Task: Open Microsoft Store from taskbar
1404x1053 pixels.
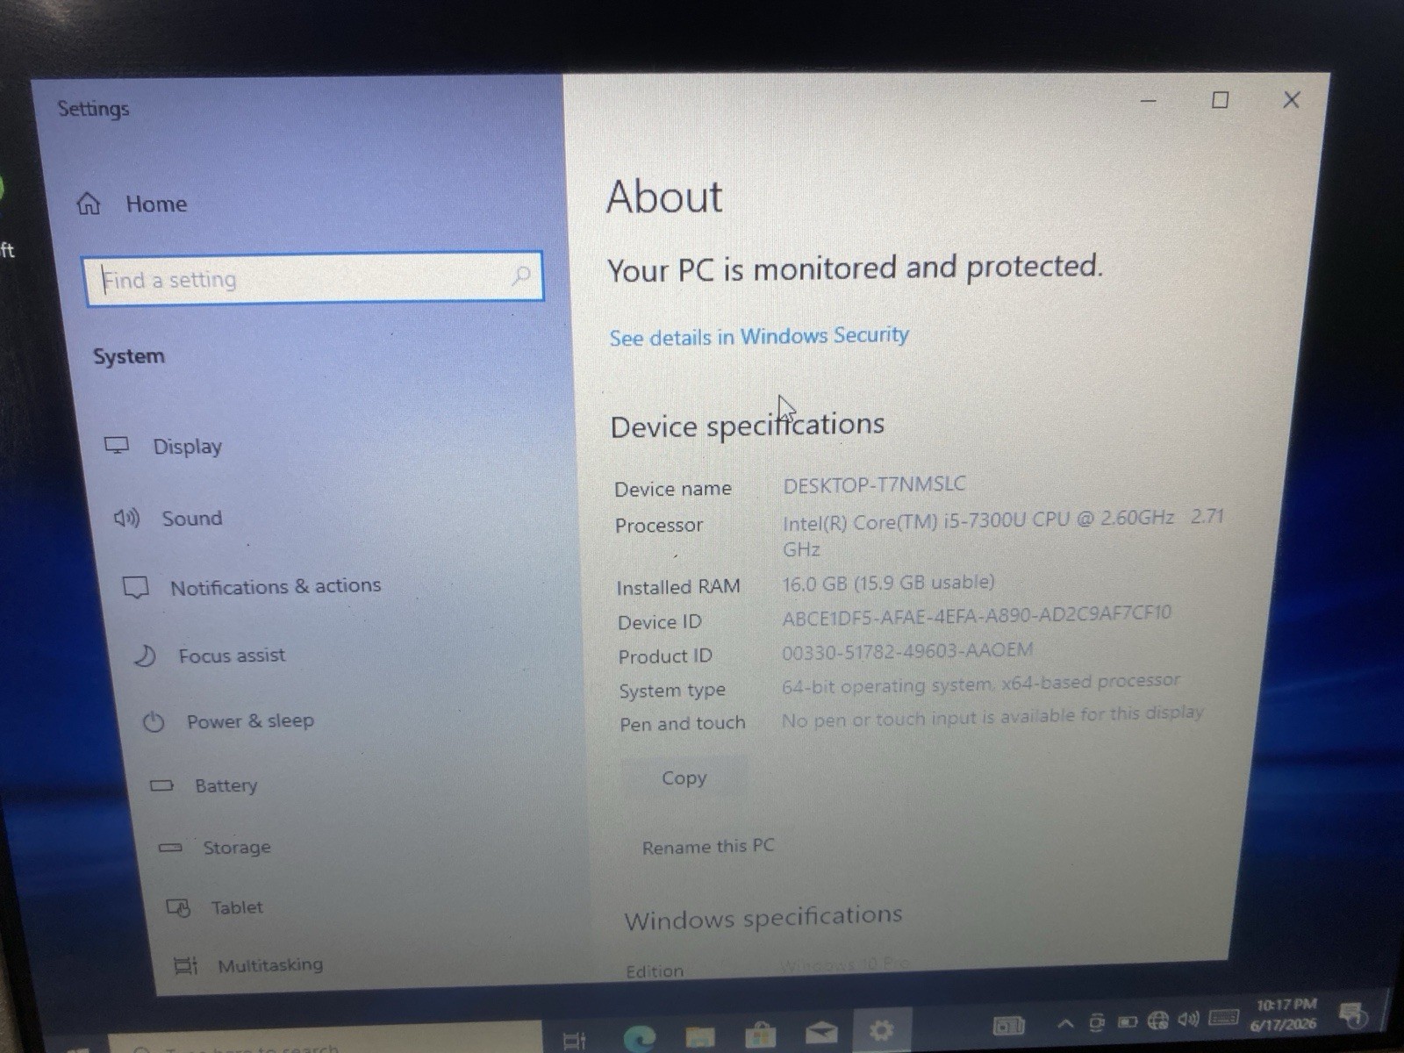Action: pyautogui.click(x=760, y=1035)
